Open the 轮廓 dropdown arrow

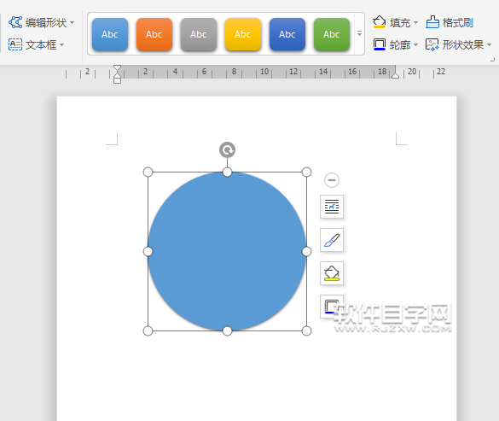pyautogui.click(x=415, y=45)
